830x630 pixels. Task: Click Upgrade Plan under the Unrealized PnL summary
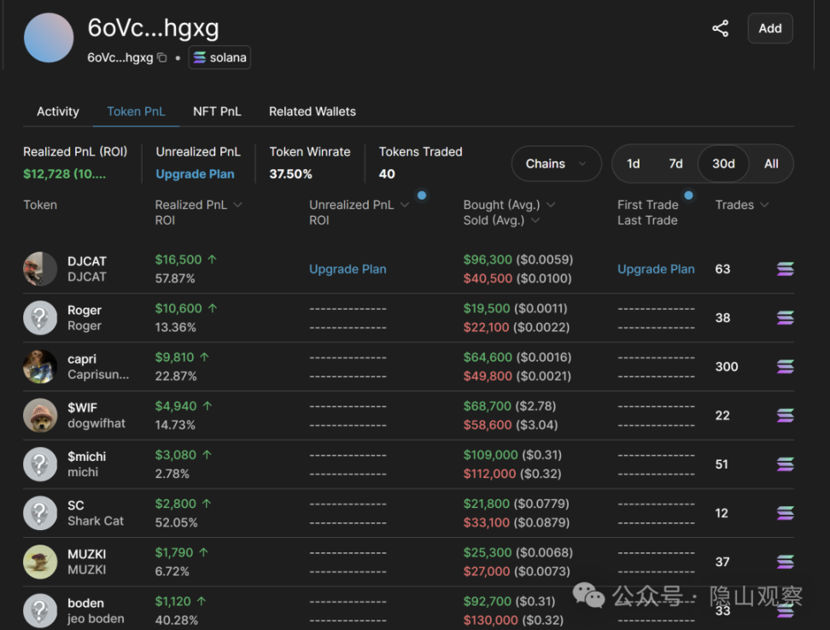click(x=195, y=174)
